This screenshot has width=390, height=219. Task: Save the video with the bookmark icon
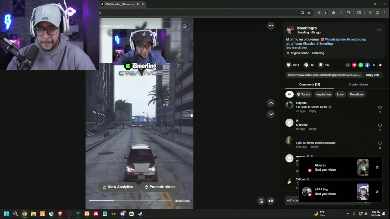(x=321, y=65)
